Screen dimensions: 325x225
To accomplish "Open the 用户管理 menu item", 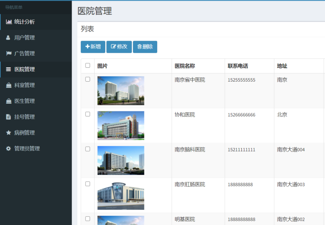I will click(36, 38).
